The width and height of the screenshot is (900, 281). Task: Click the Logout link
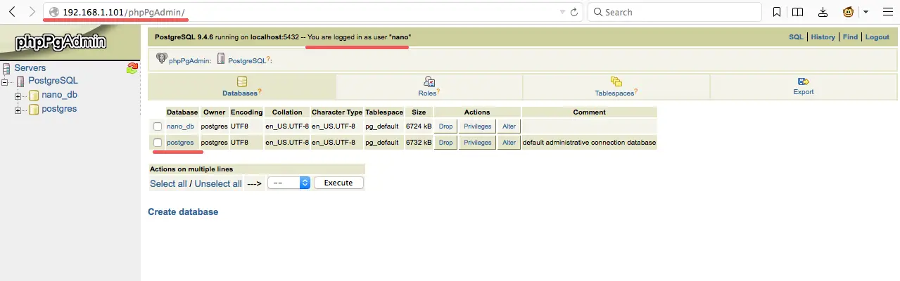point(877,37)
